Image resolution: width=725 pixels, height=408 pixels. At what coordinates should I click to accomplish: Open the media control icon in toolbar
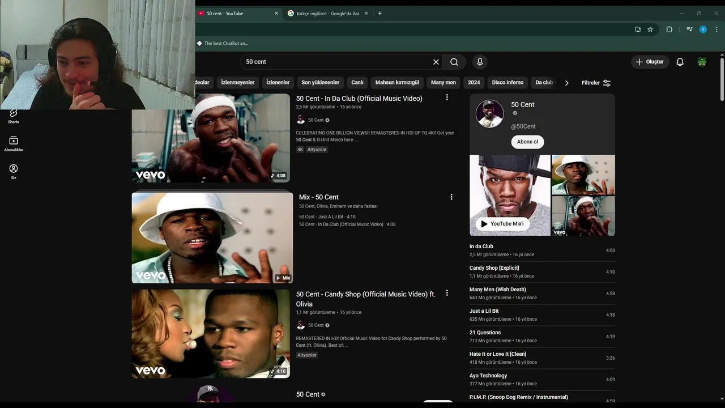689,29
